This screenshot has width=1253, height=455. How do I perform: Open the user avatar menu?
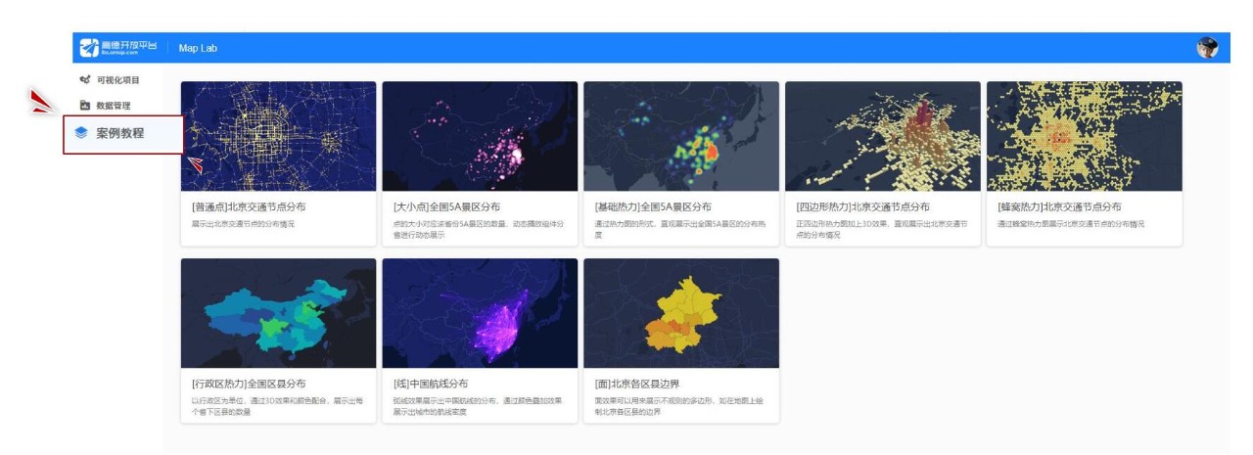pos(1207,48)
